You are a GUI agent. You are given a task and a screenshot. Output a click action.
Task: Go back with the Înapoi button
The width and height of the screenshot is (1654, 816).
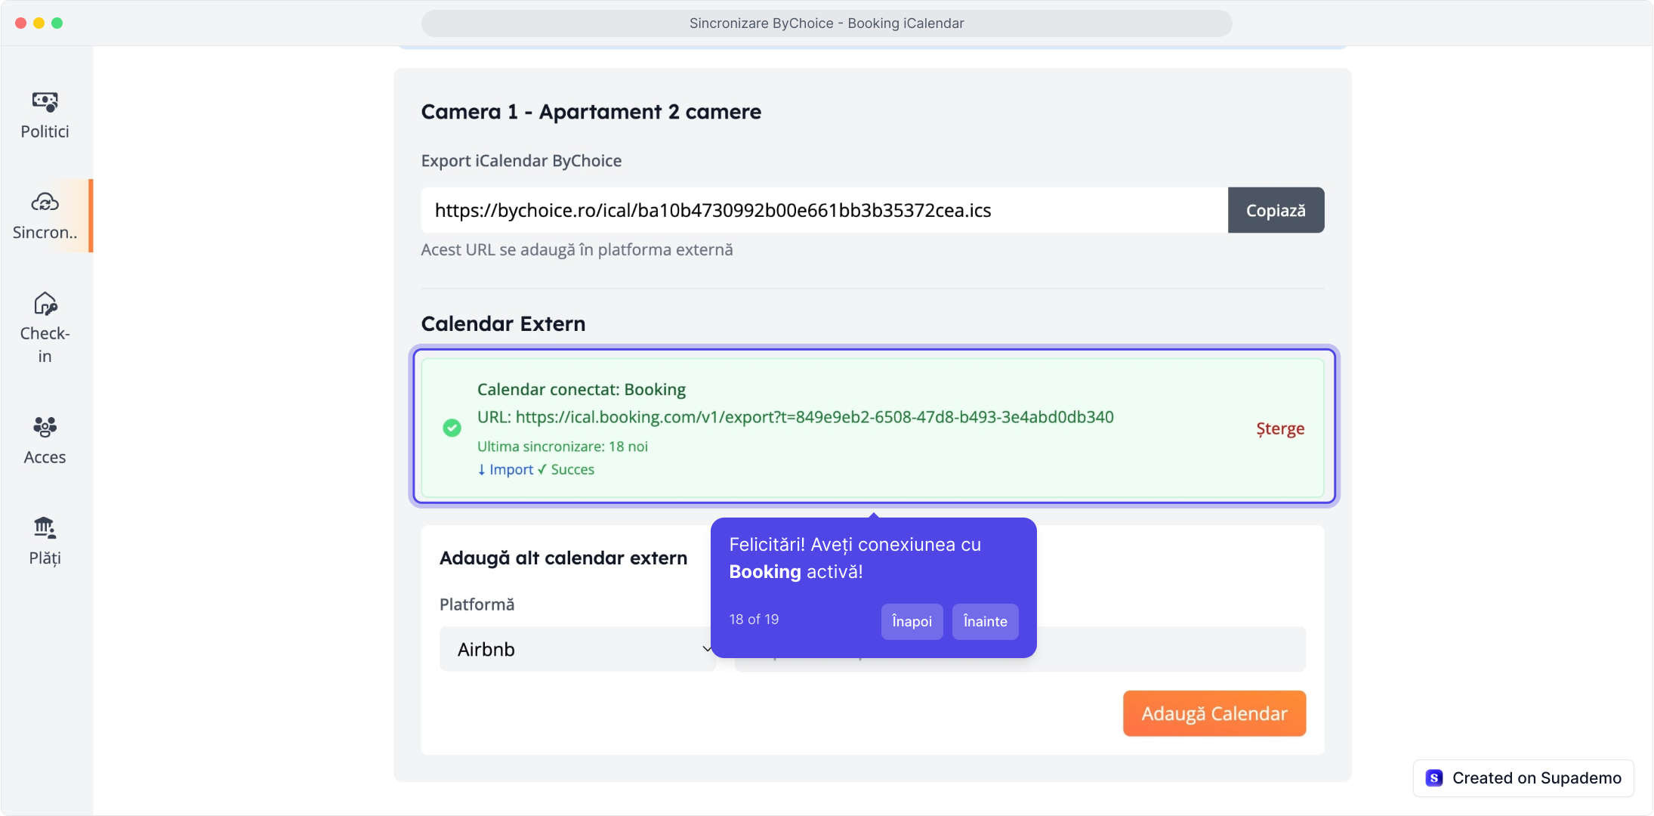pyautogui.click(x=912, y=622)
